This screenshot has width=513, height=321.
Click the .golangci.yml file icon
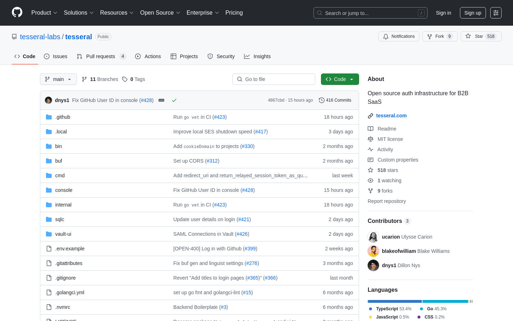[x=49, y=292]
